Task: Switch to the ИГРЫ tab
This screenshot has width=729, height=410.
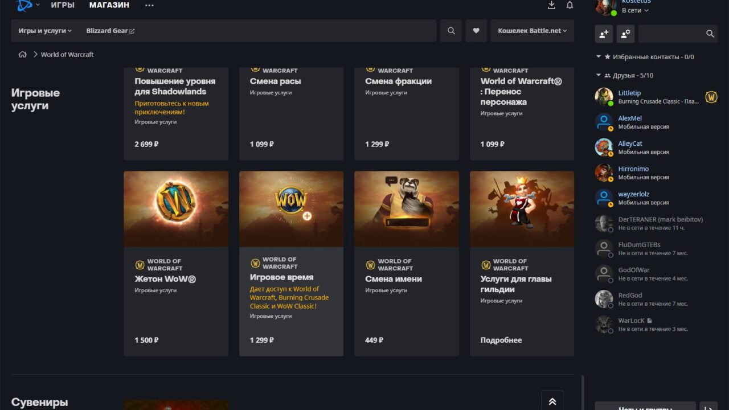Action: (63, 5)
